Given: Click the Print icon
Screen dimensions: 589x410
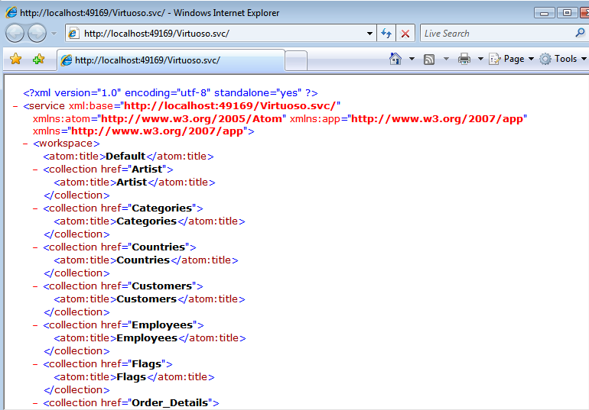Looking at the screenshot, I should coord(464,59).
